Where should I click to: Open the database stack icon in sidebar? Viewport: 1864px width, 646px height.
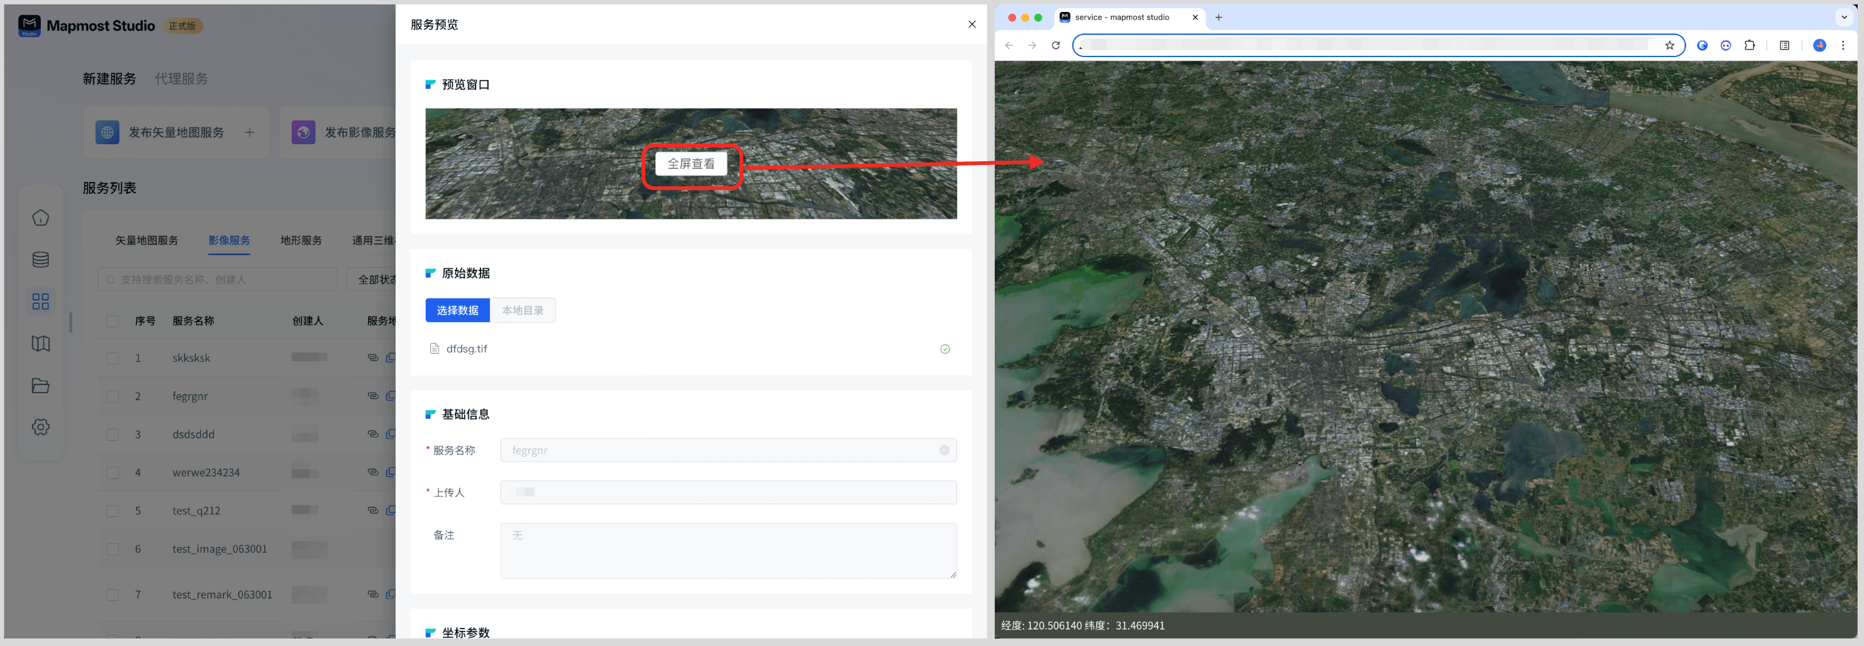(41, 260)
